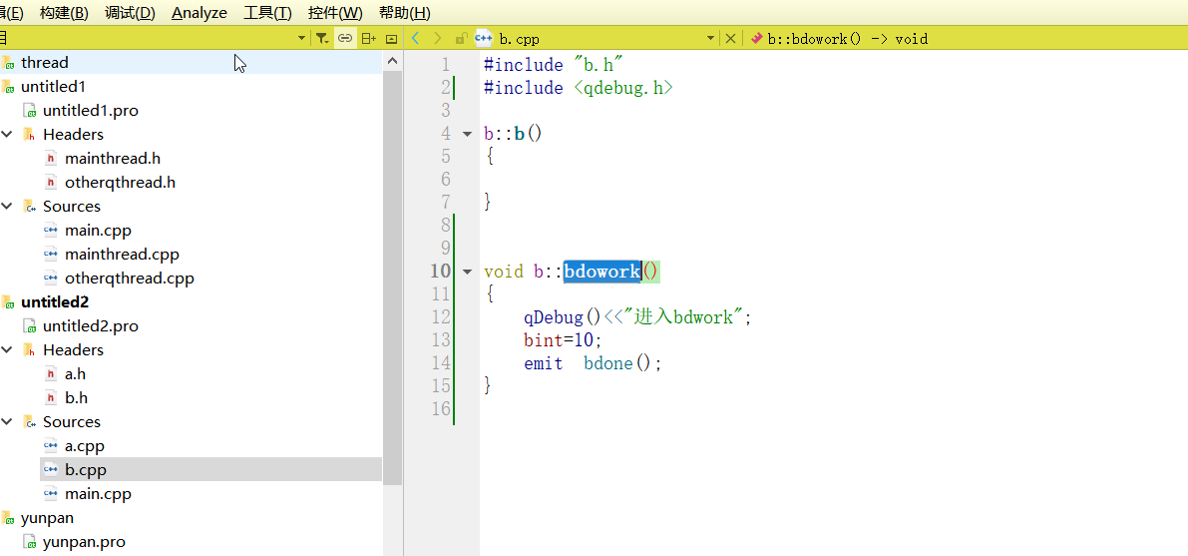Open a.h header file
Screen dimensions: 1188x556
coord(76,374)
